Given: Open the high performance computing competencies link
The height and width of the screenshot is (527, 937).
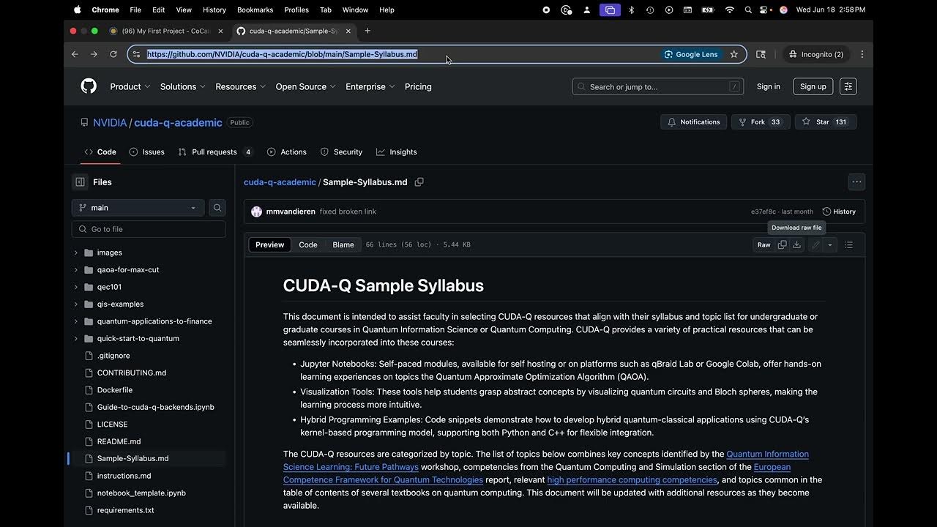Looking at the screenshot, I should tap(632, 480).
